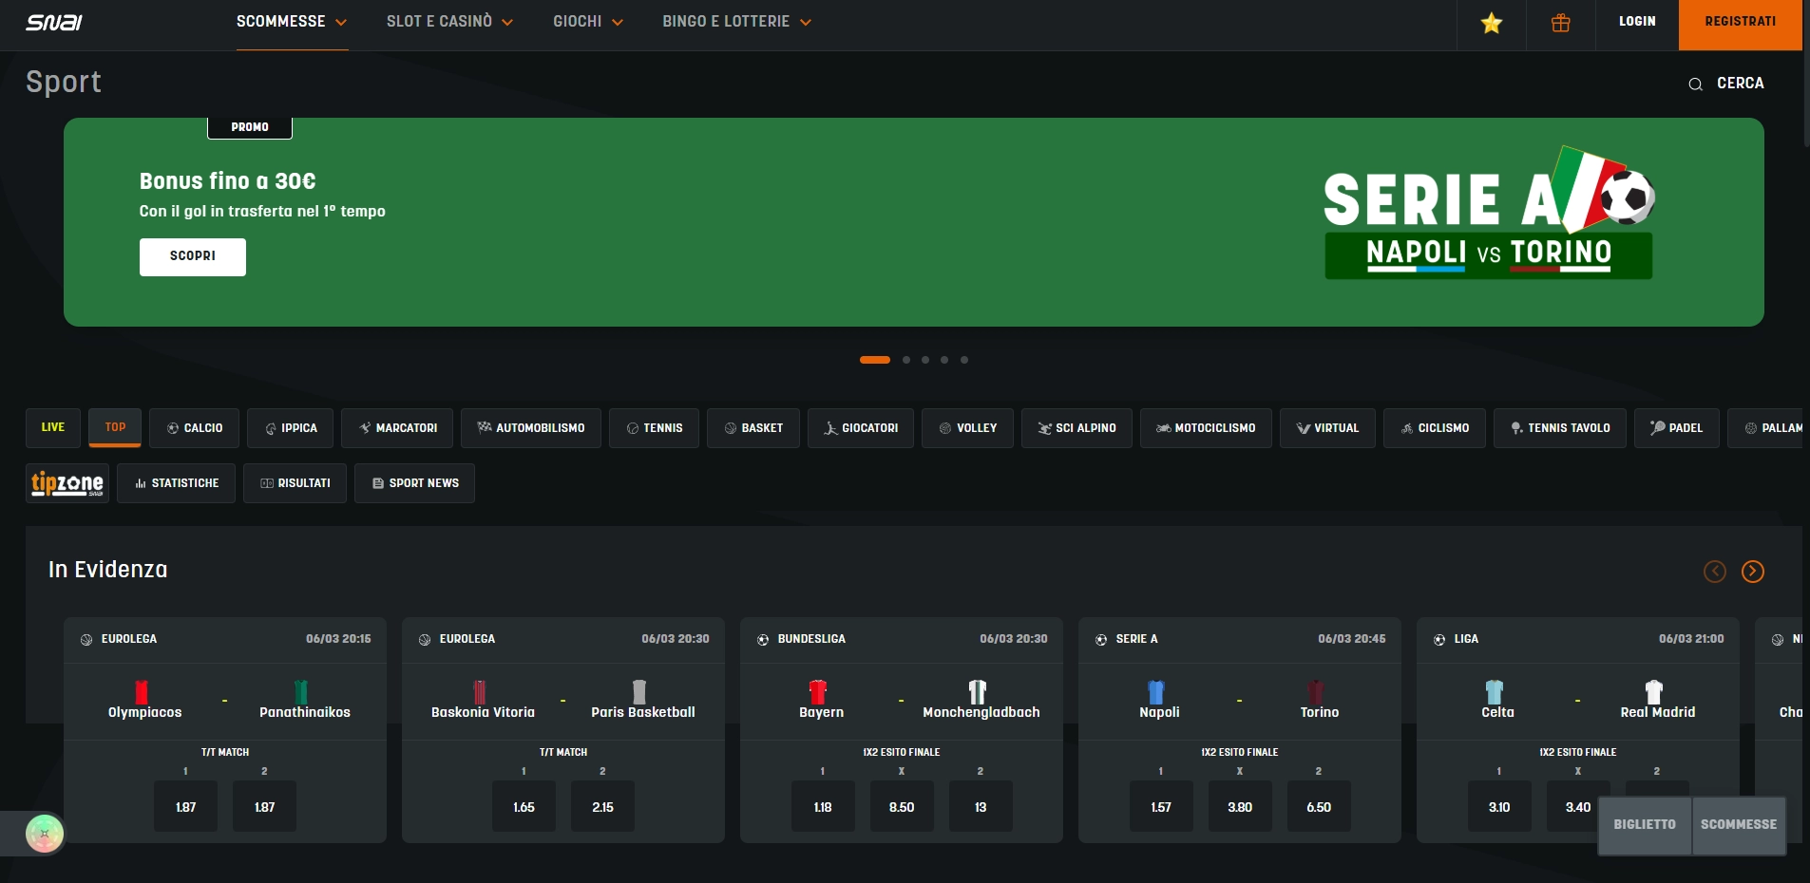
Task: Choose 2.15 odds for Paris Basketball
Action: coord(602,807)
